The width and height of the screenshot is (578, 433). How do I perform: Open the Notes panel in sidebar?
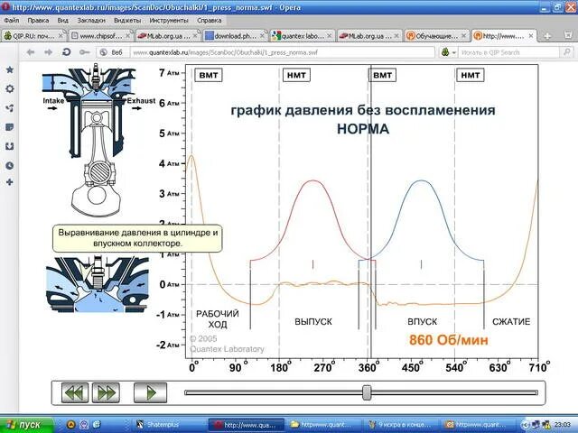tap(10, 127)
